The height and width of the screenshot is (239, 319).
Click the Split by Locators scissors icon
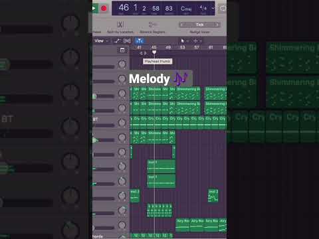coord(120,24)
